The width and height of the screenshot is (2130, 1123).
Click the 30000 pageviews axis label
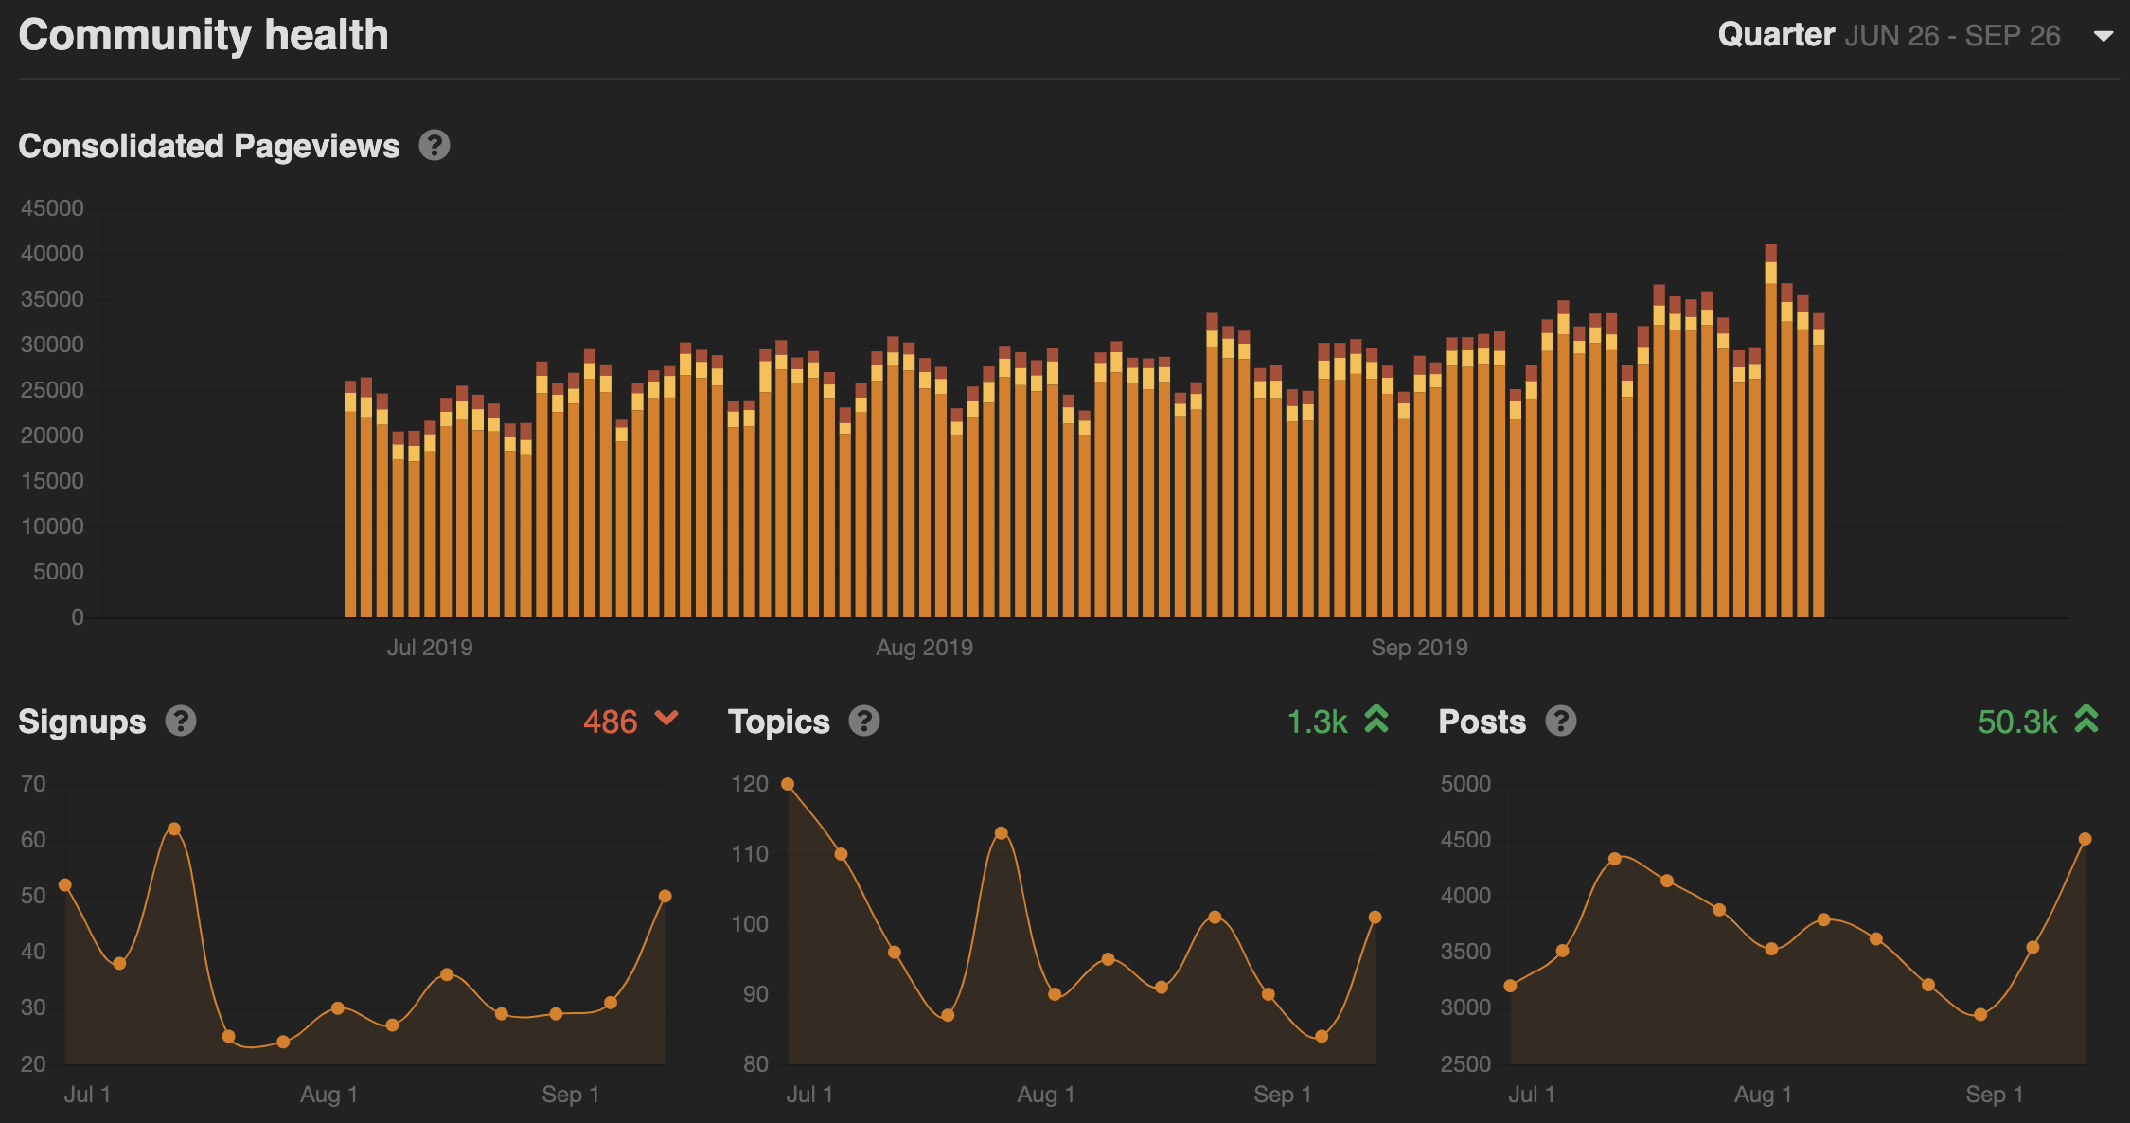[x=53, y=345]
